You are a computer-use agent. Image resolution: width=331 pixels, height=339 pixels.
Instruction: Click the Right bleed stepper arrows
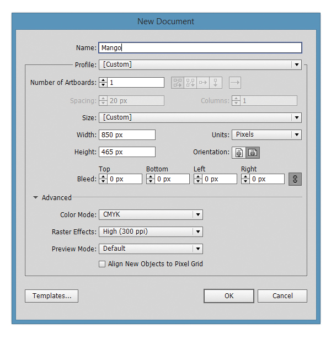245,179
